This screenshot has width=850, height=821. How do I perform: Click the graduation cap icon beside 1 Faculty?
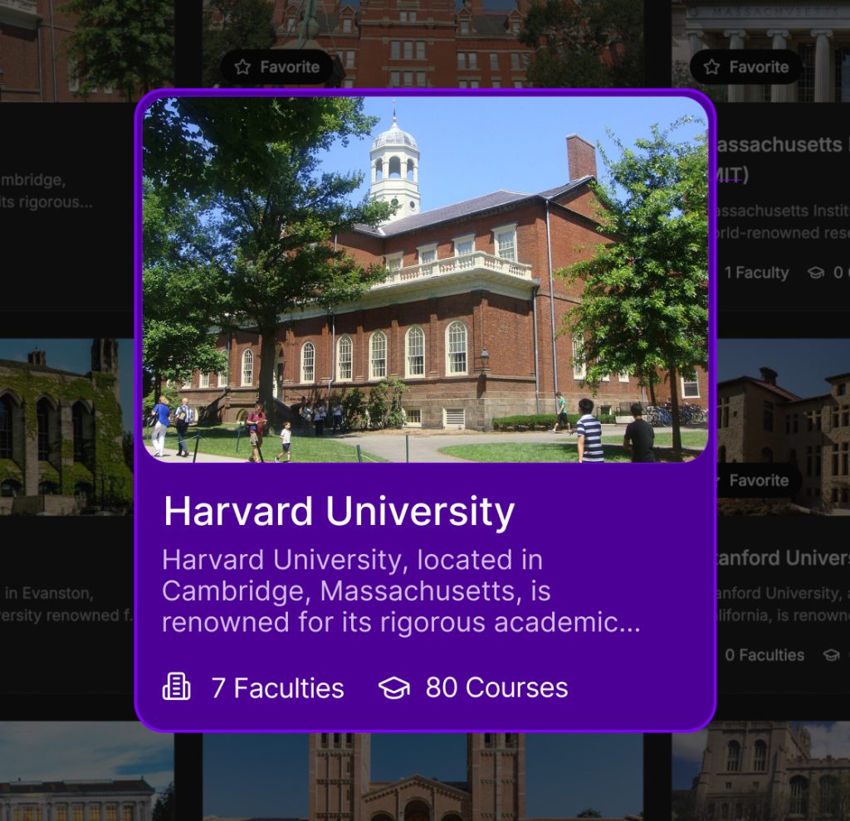pyautogui.click(x=816, y=273)
